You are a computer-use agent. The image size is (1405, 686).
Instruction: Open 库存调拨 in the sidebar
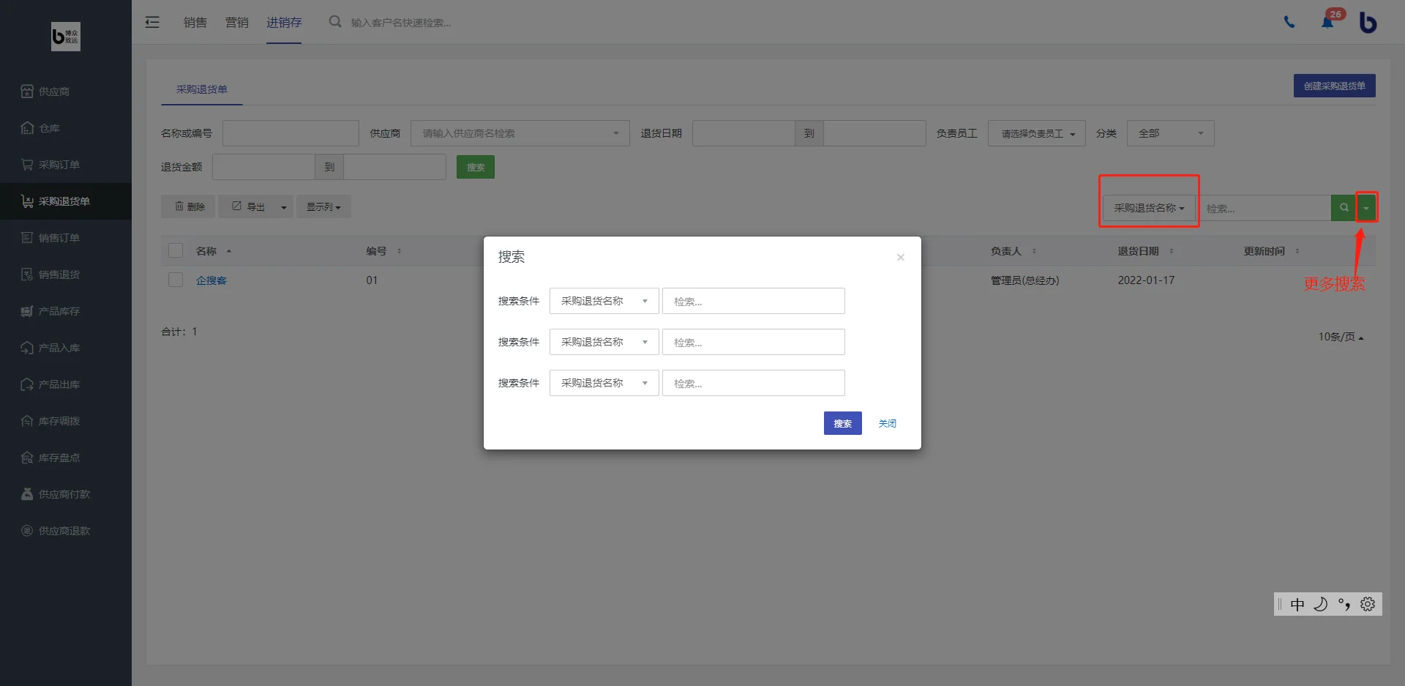pyautogui.click(x=66, y=421)
